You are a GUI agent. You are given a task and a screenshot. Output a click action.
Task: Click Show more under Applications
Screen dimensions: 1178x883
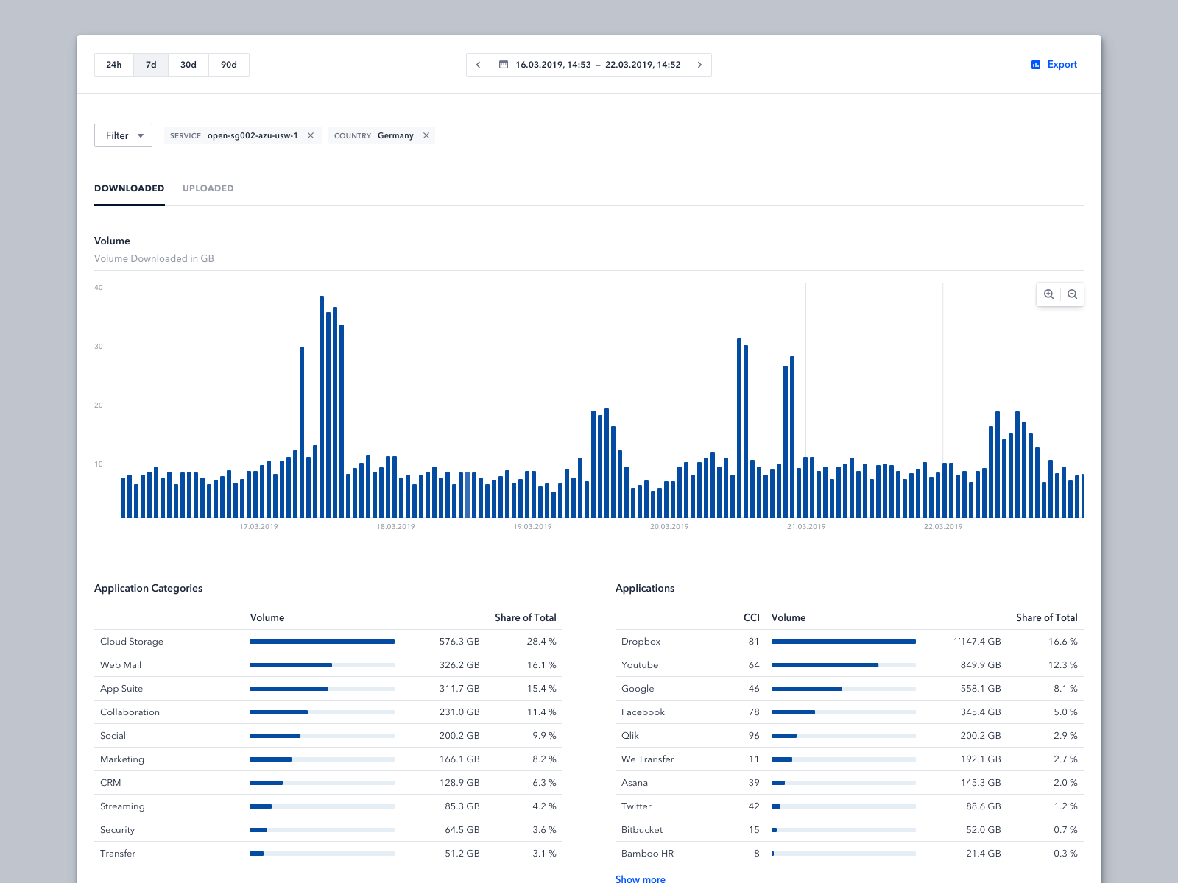click(640, 879)
